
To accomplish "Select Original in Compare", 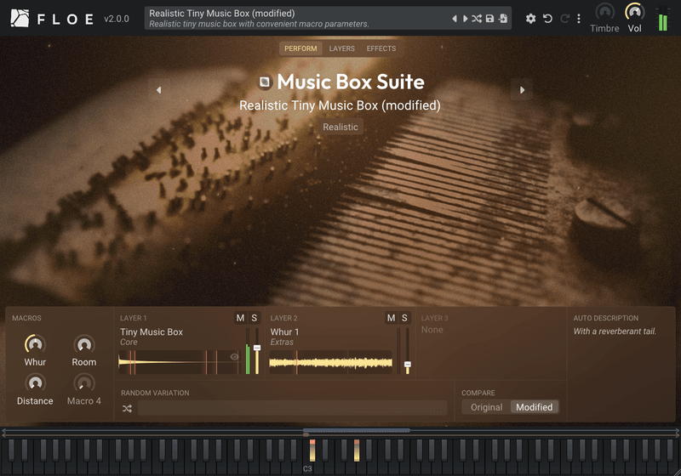I will [486, 407].
